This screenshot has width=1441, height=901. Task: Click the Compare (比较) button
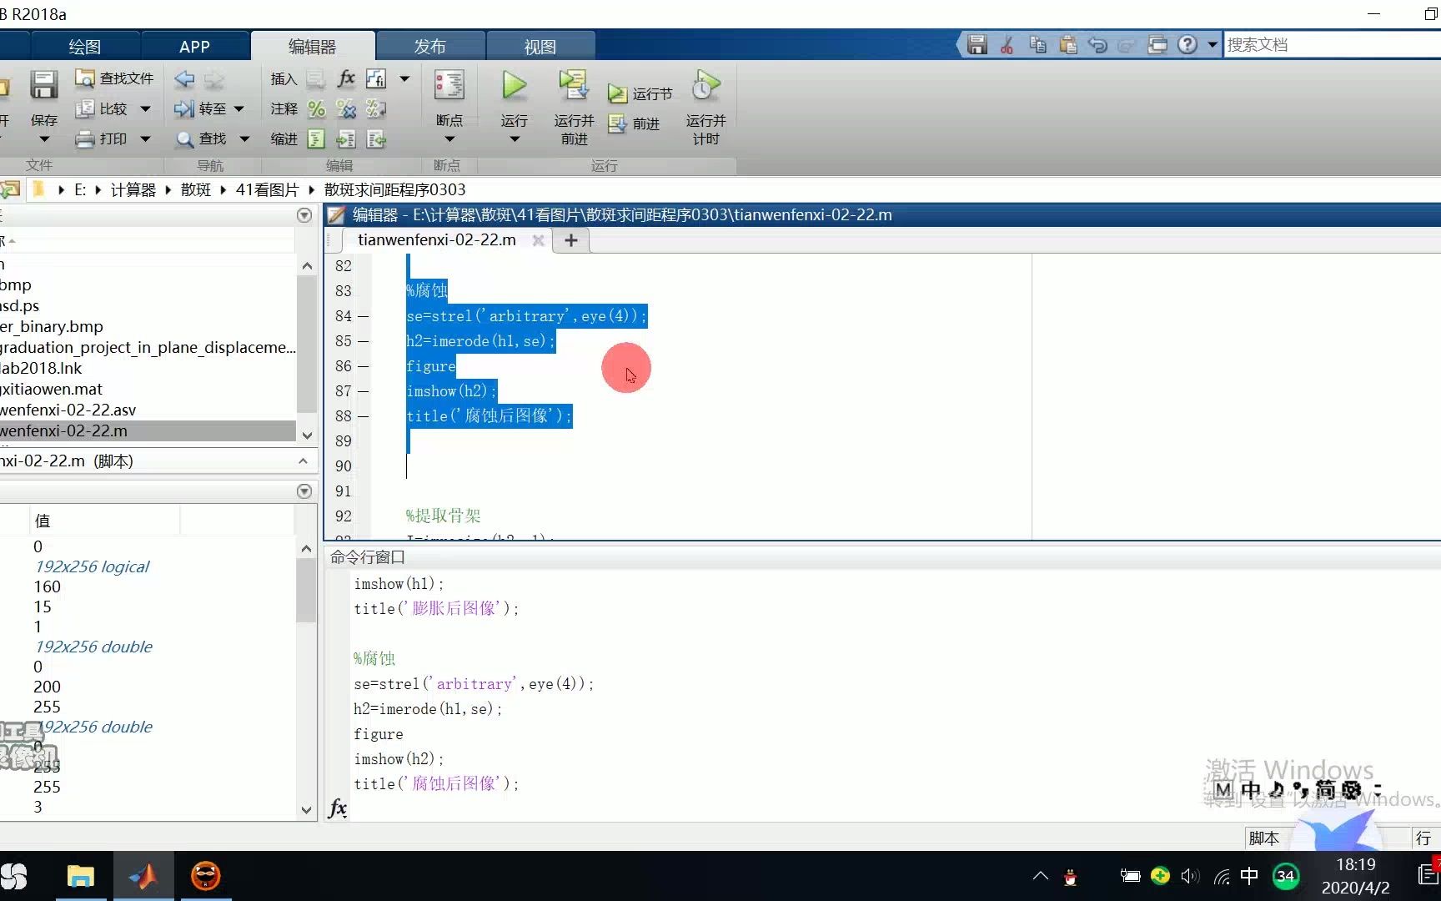coord(102,108)
